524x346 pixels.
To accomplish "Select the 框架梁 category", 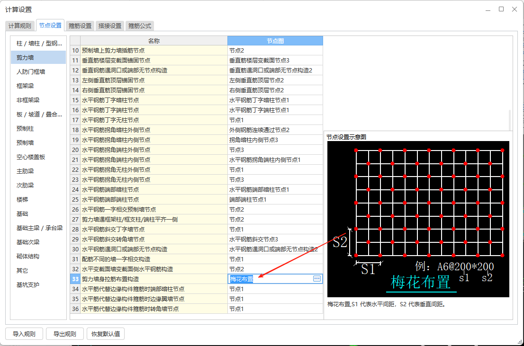I will click(x=38, y=86).
